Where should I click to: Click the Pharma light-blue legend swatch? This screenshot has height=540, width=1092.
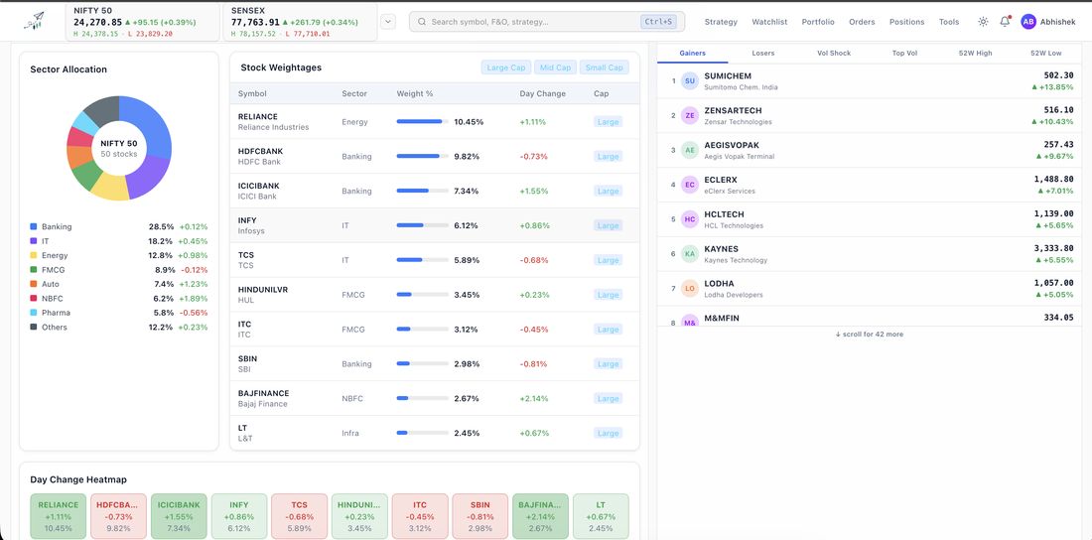(x=34, y=313)
